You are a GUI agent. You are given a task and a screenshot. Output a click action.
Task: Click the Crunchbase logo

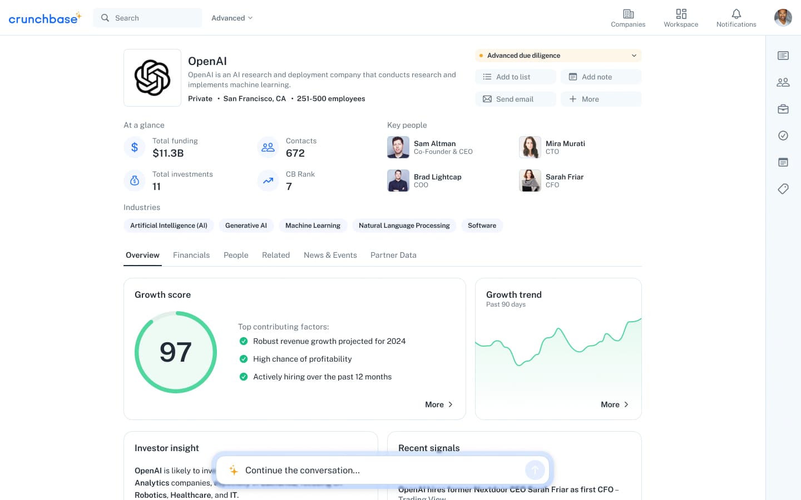[44, 18]
